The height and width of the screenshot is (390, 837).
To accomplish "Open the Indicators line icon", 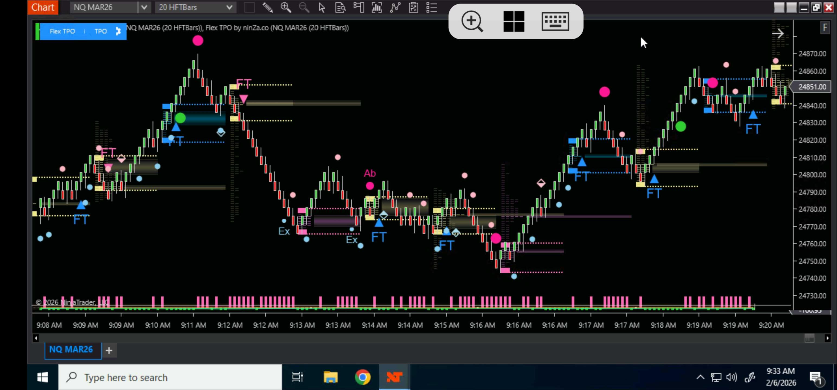I will (x=395, y=7).
